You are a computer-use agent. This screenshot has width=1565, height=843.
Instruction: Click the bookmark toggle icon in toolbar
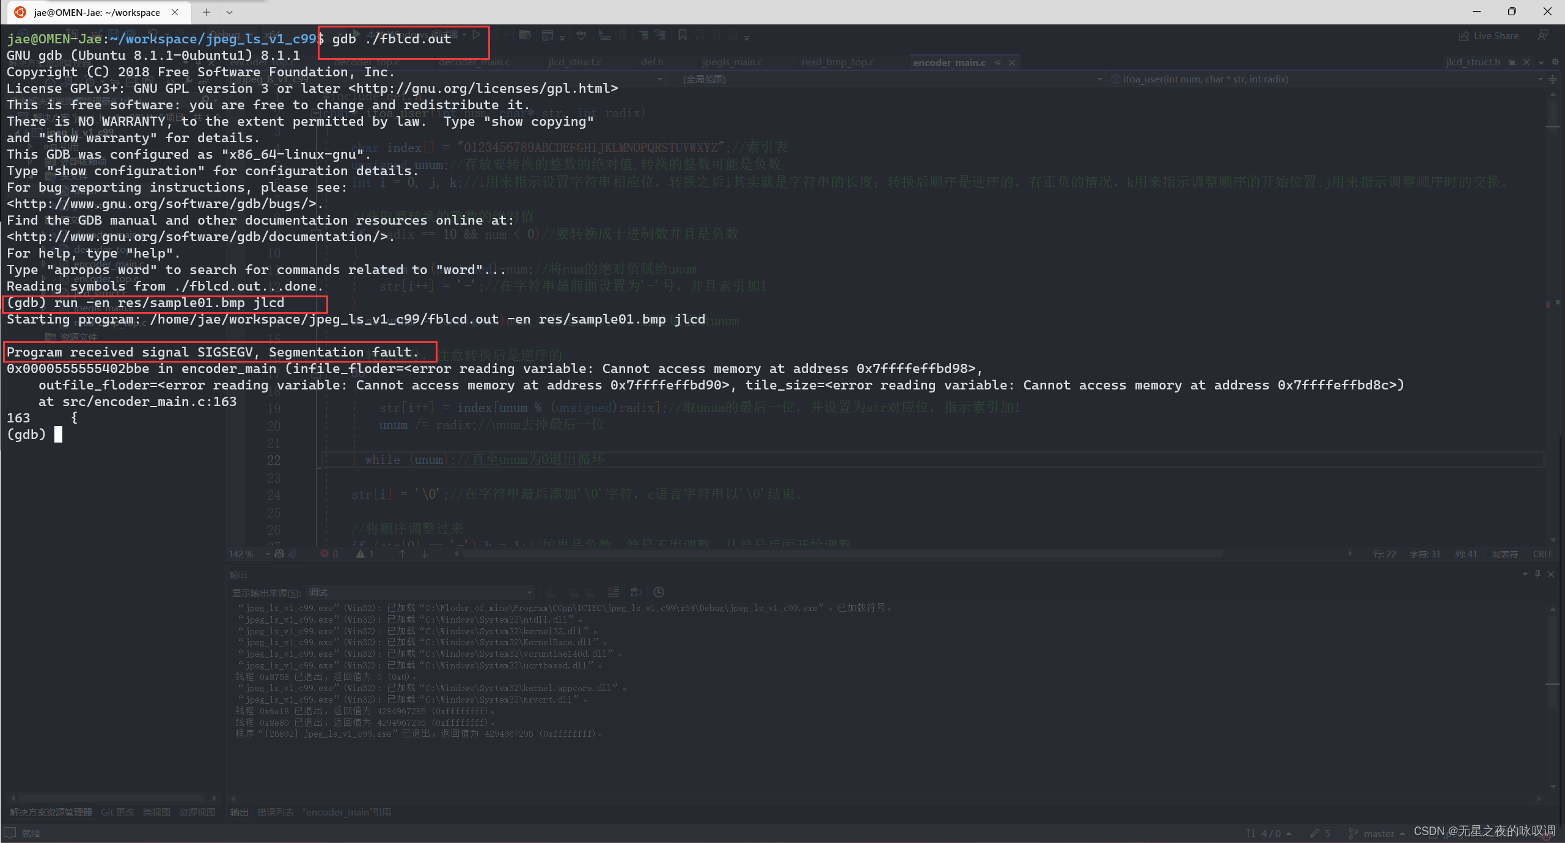(683, 35)
